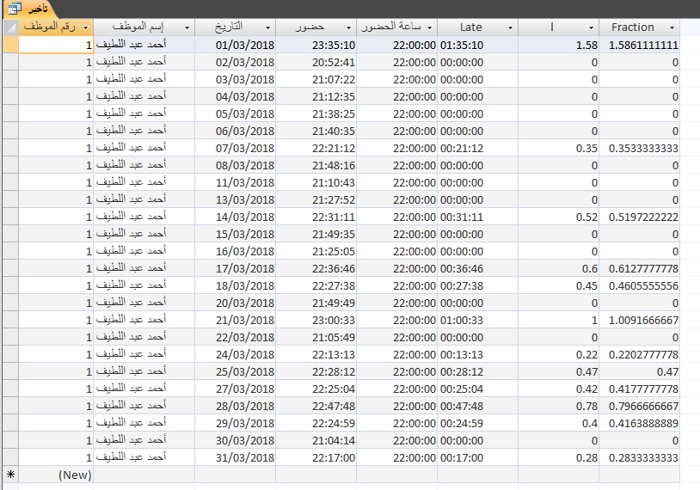Screen dimensions: 700x490
Task: Click attendance time 22:21:12
Action: click(x=316, y=148)
